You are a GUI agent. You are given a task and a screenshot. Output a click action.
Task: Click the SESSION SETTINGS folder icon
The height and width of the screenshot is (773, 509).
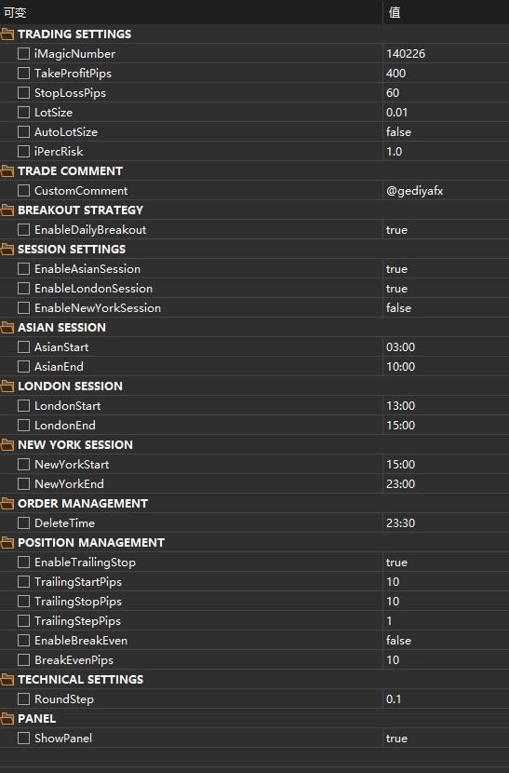point(7,250)
